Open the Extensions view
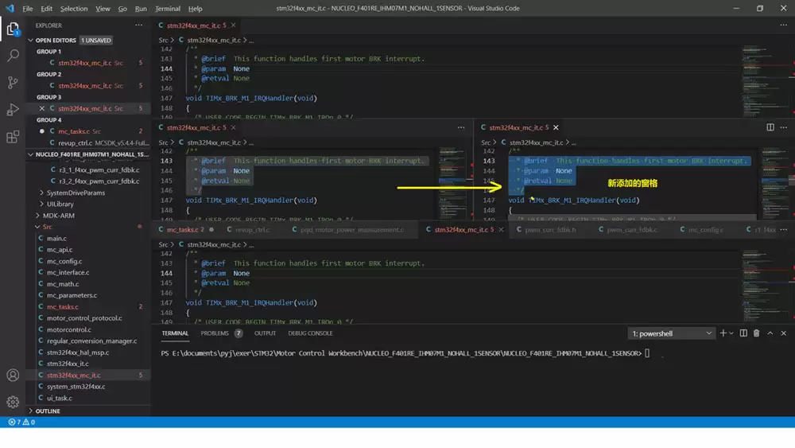Viewport: 795px width, 448px height. [13, 137]
